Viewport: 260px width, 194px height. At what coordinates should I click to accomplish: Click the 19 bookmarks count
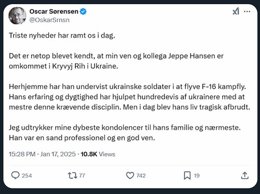[197, 175]
